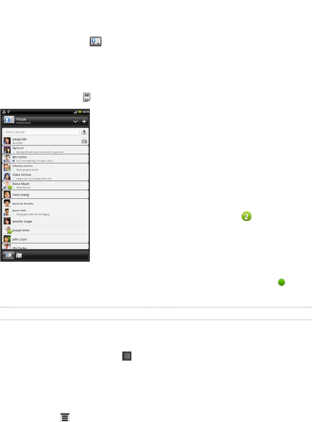Tap the send contact card icon beside jsinger200
Screen dimensions: 312x422
click(x=84, y=141)
